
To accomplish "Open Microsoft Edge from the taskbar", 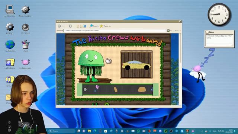I will coord(95,131).
